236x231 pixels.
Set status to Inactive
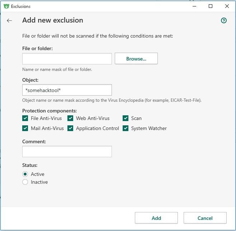click(25, 182)
